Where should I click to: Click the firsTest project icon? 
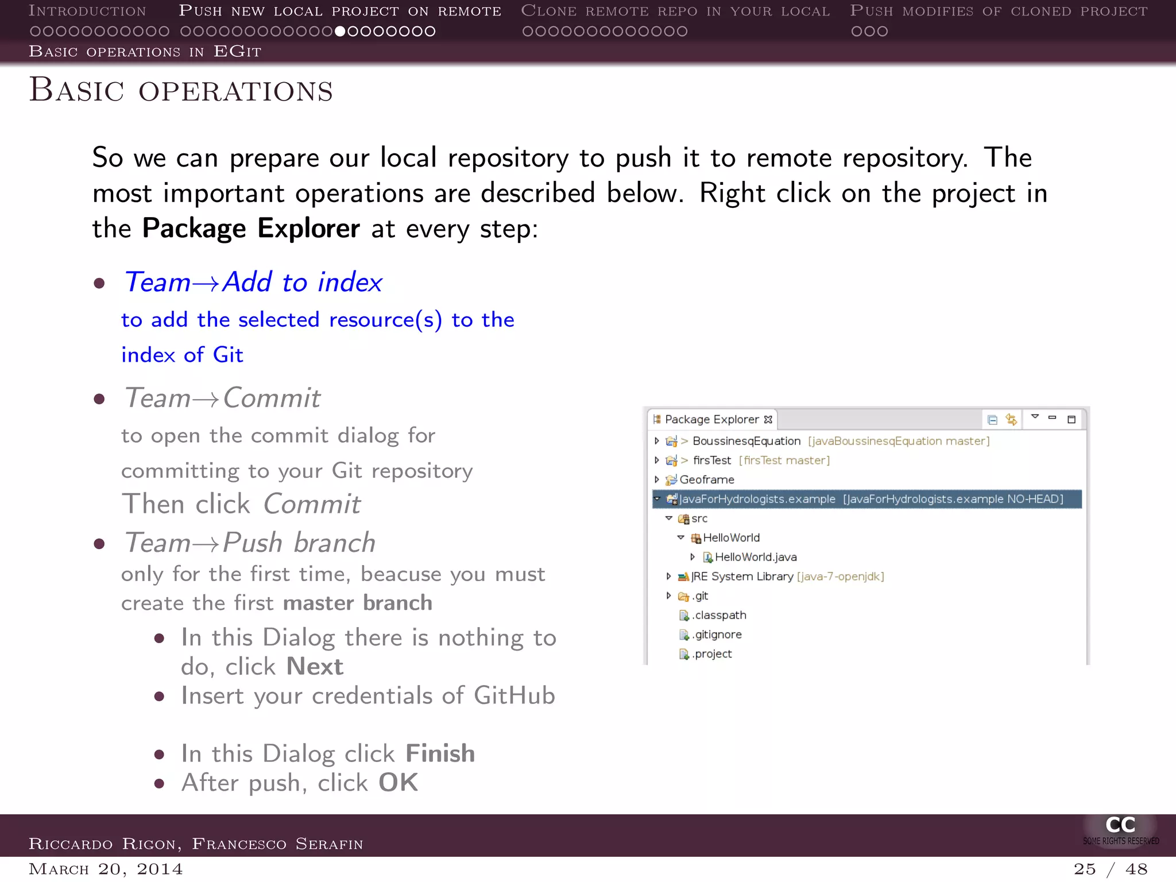(x=671, y=460)
